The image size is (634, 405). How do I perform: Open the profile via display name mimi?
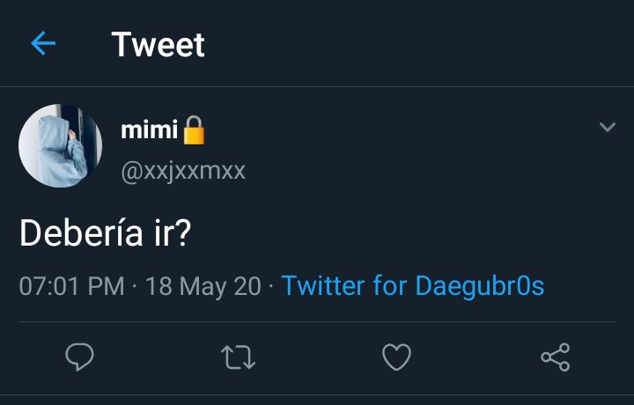[149, 129]
